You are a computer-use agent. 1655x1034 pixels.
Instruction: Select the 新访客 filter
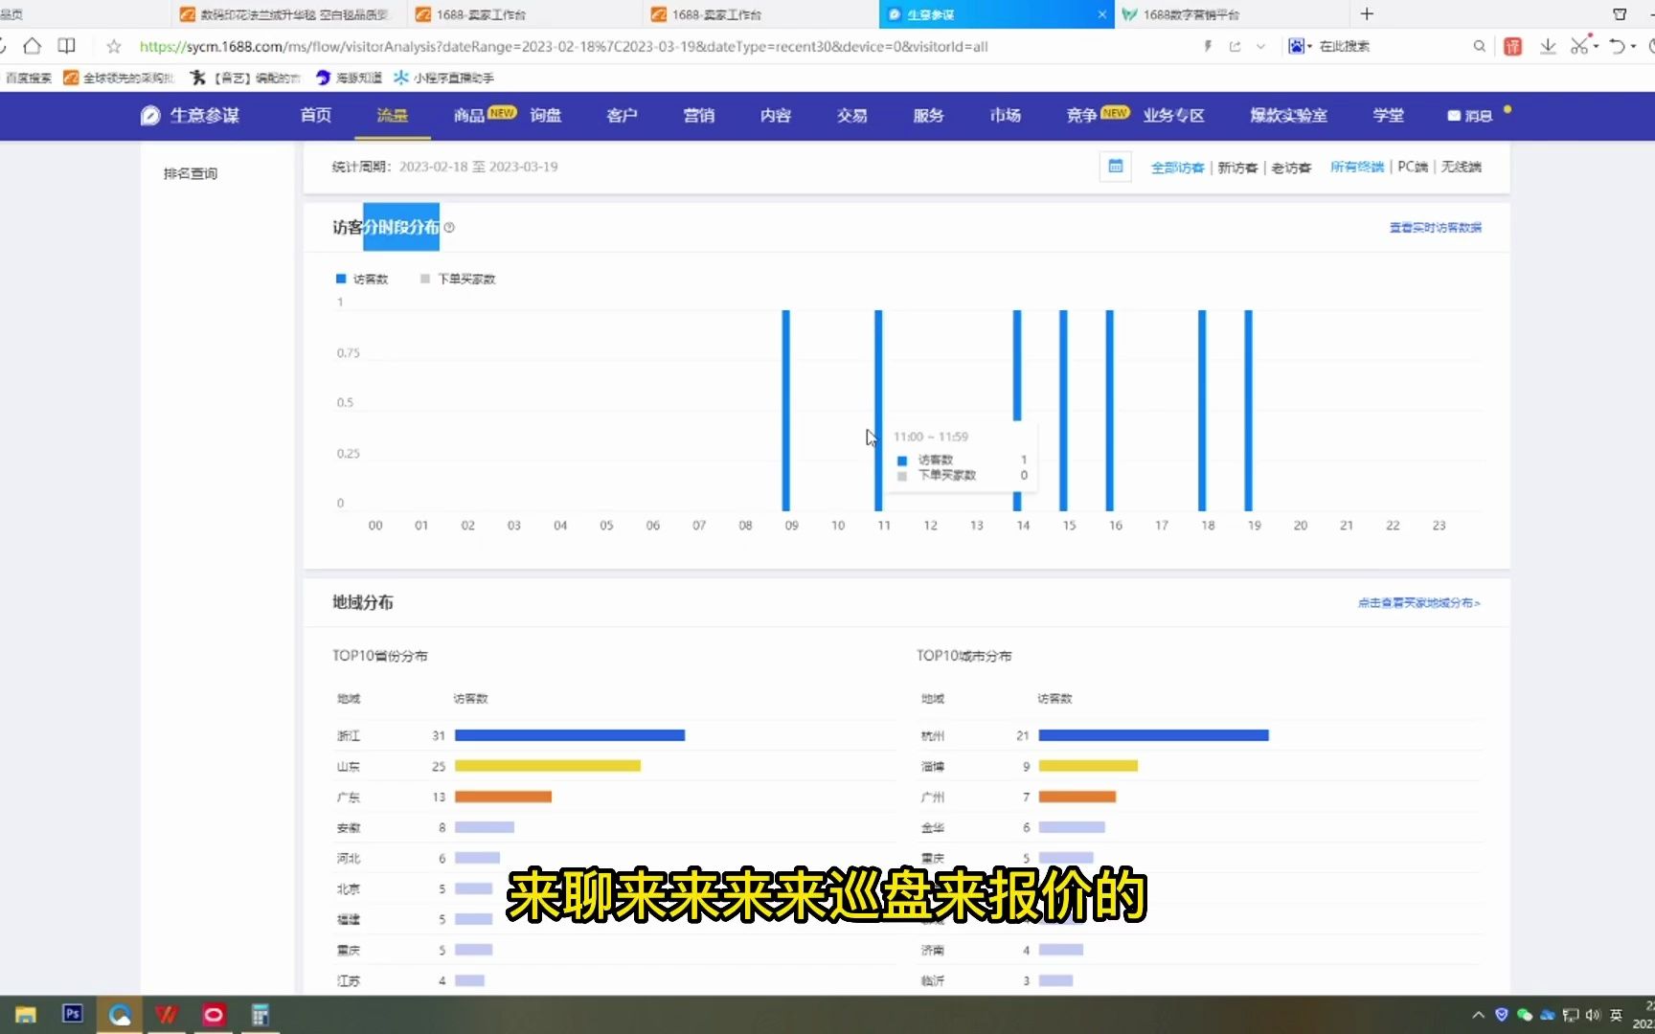tap(1237, 168)
